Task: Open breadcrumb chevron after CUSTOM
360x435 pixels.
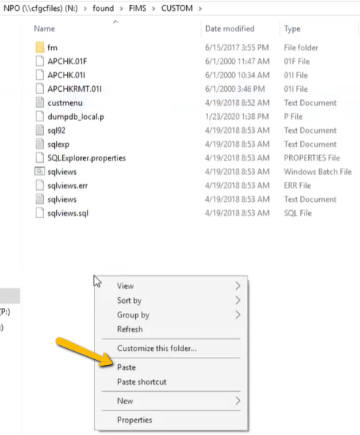Action: click(x=200, y=9)
